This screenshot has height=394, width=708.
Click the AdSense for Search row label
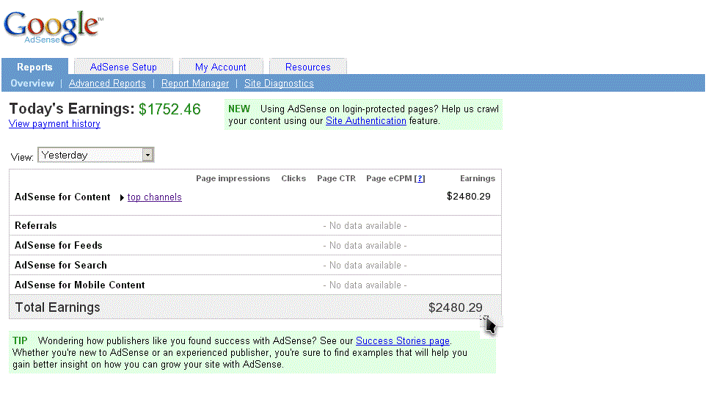60,266
